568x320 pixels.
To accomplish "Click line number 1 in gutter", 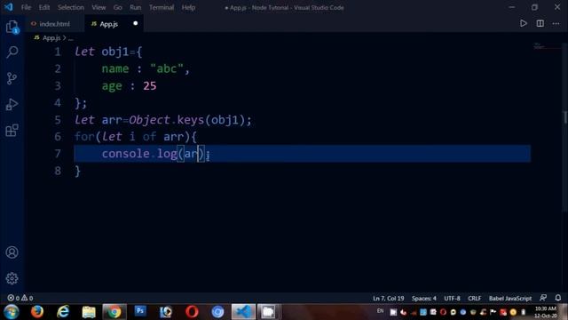I will (58, 52).
